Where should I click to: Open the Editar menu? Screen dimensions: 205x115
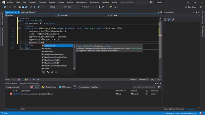tap(18, 2)
